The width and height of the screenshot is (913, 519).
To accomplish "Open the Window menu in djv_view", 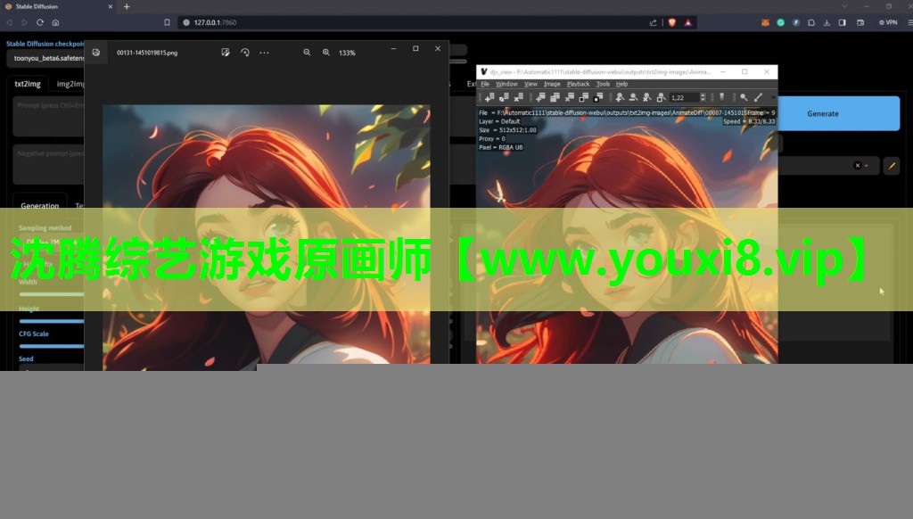I will click(506, 84).
